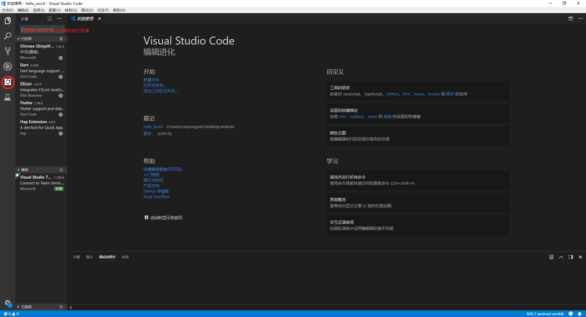Open the Source Control view
Screen dimensions: 586x317
pyautogui.click(x=8, y=51)
